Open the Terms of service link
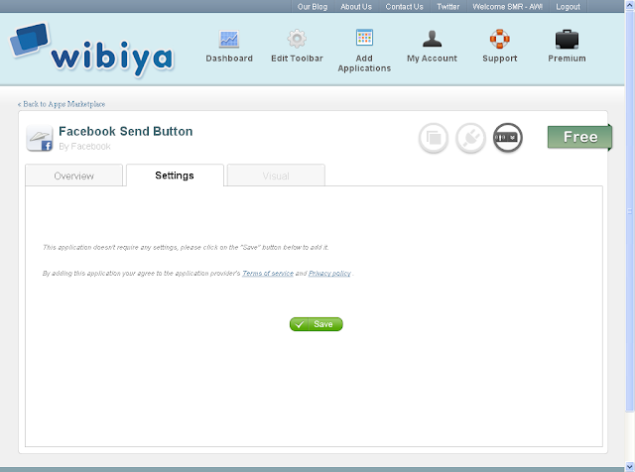 click(268, 274)
